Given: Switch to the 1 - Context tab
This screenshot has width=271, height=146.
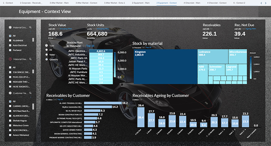Looking at the screenshot, I should 8,3.
